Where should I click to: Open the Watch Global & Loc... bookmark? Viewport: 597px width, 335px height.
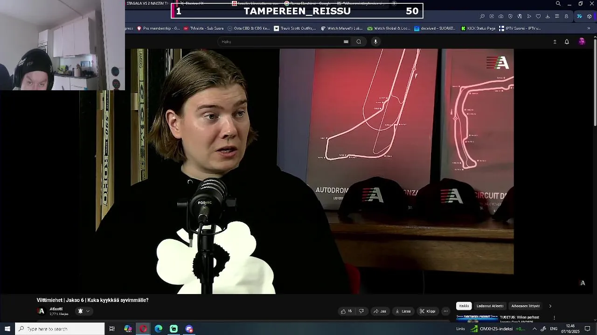coord(389,28)
